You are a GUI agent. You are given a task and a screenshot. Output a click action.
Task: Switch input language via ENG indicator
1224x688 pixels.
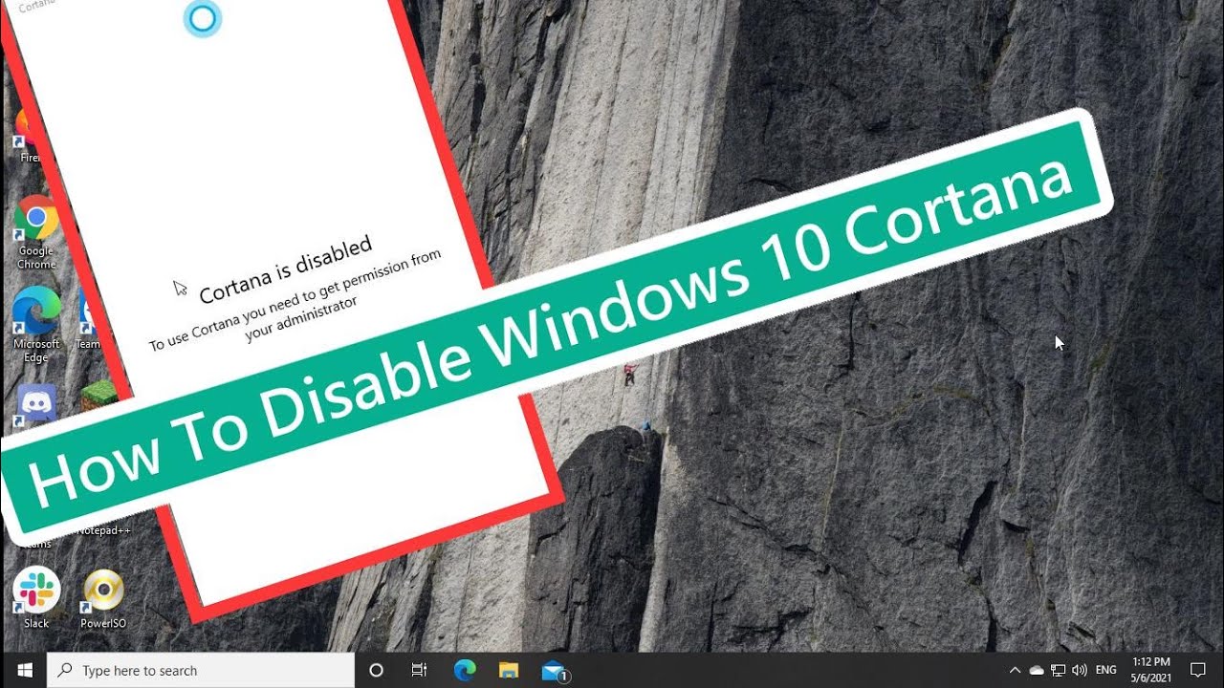click(x=1106, y=671)
